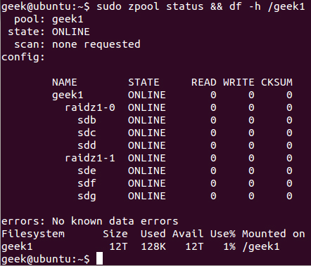Click the 'df -h /geek1' command portion

click(267, 6)
